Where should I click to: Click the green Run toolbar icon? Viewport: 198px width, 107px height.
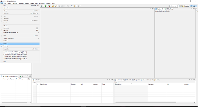[x=45, y=6]
